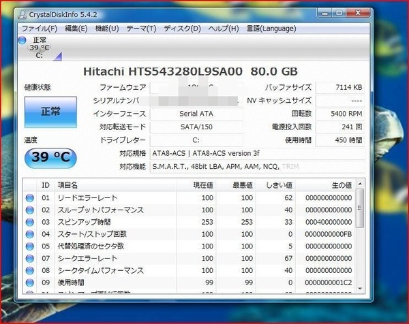Click the SMART list scroll up arrow
The height and width of the screenshot is (324, 409).
tap(360, 184)
